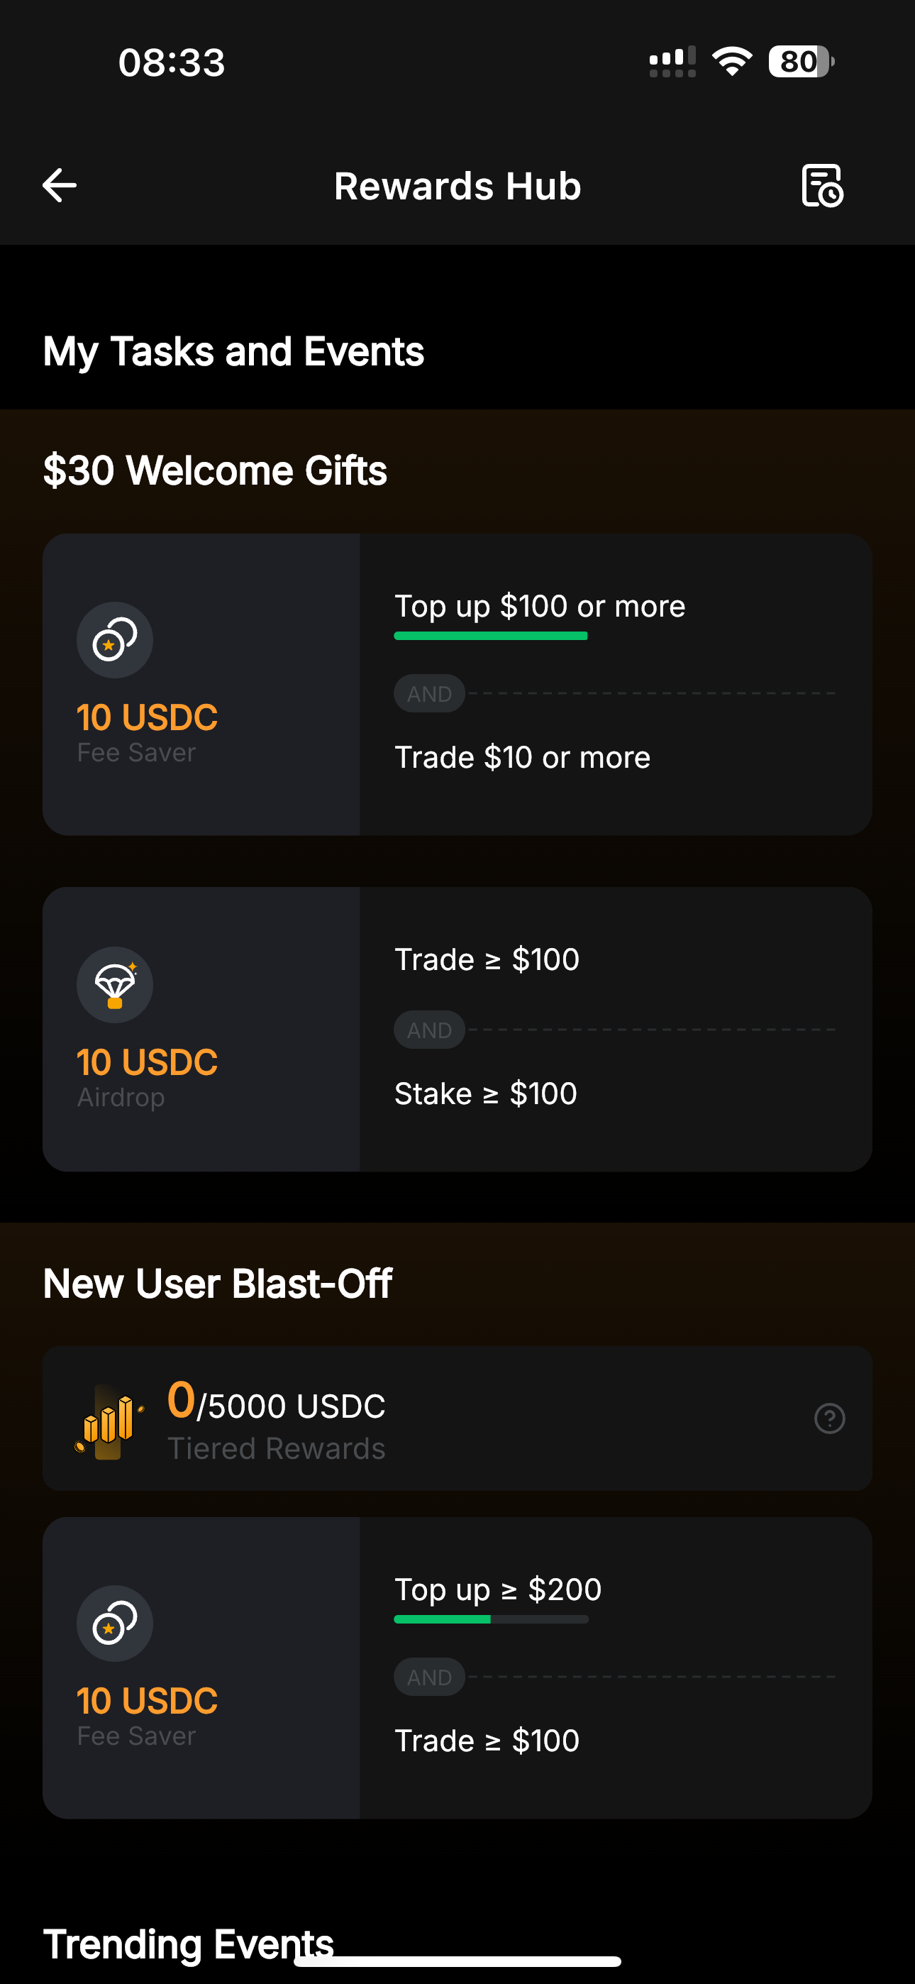The width and height of the screenshot is (915, 1984).
Task: Select 'Top up ≥ $200' task
Action: point(497,1589)
